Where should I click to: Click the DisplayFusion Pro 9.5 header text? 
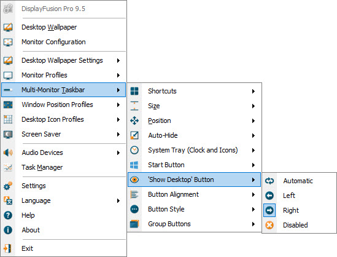pyautogui.click(x=53, y=9)
